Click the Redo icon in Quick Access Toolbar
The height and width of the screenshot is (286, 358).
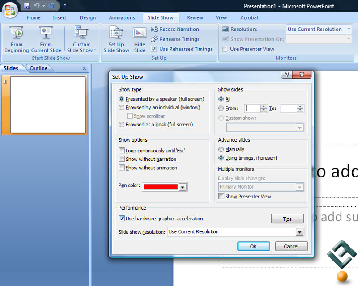51,6
